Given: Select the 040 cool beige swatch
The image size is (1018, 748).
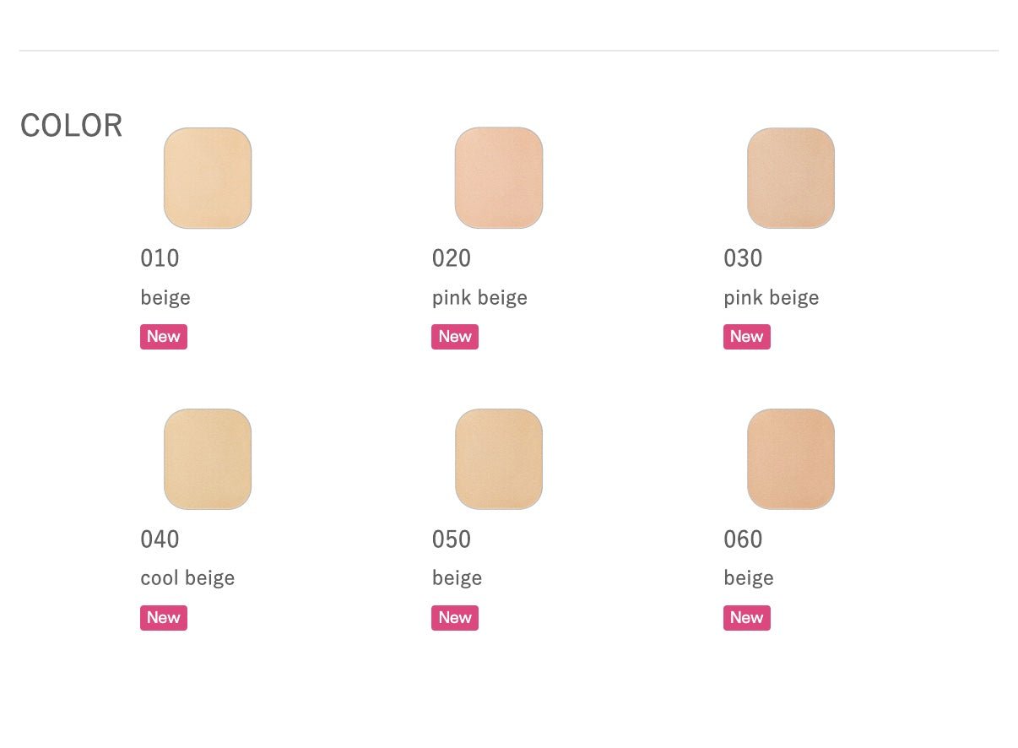Looking at the screenshot, I should [x=208, y=459].
